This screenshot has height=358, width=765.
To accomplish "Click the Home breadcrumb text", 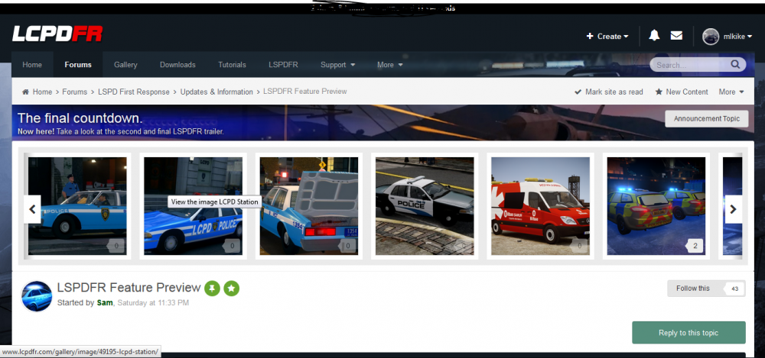I will click(x=42, y=92).
